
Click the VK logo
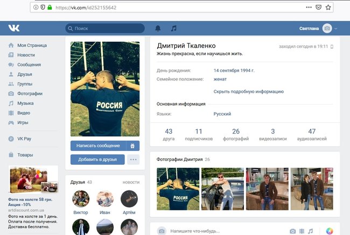tap(14, 28)
